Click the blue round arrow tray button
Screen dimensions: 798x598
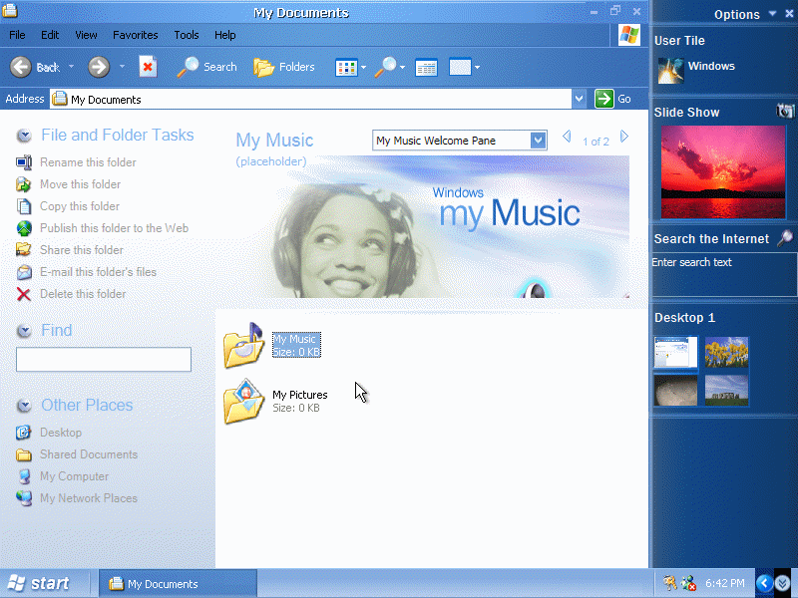764,583
